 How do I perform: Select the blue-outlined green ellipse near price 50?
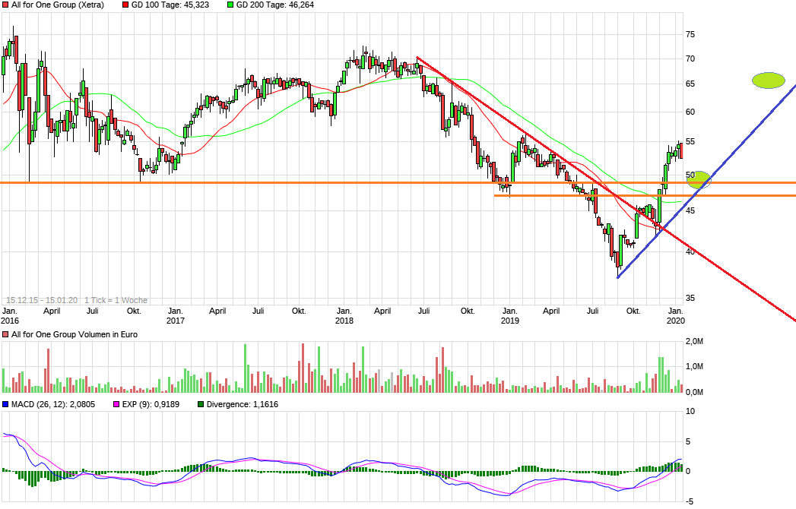pyautogui.click(x=698, y=180)
